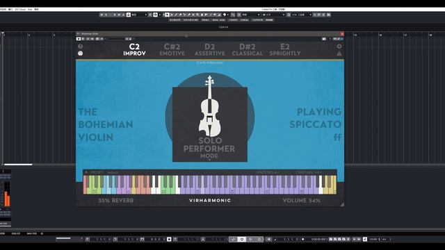Open the Solo Performer Mode selector
Viewport: 445px width, 250px height.
point(209,149)
